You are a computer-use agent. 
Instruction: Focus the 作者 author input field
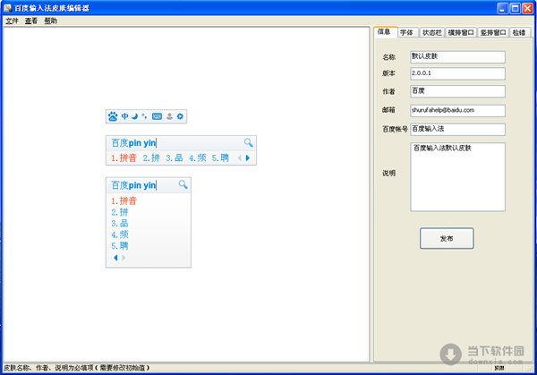pos(457,91)
